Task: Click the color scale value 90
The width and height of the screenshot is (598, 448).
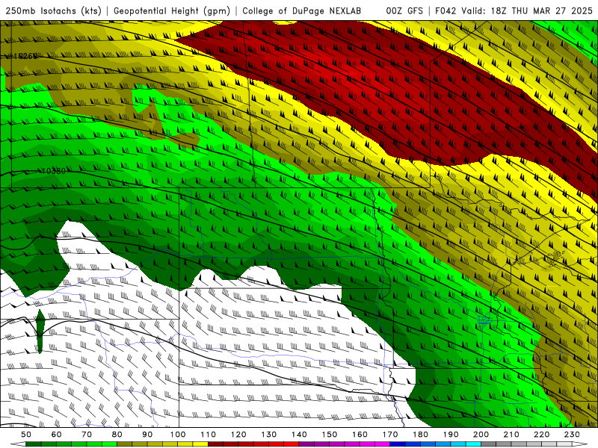Action: tap(147, 435)
